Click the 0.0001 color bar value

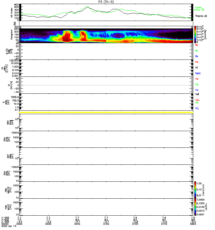coord(200,214)
